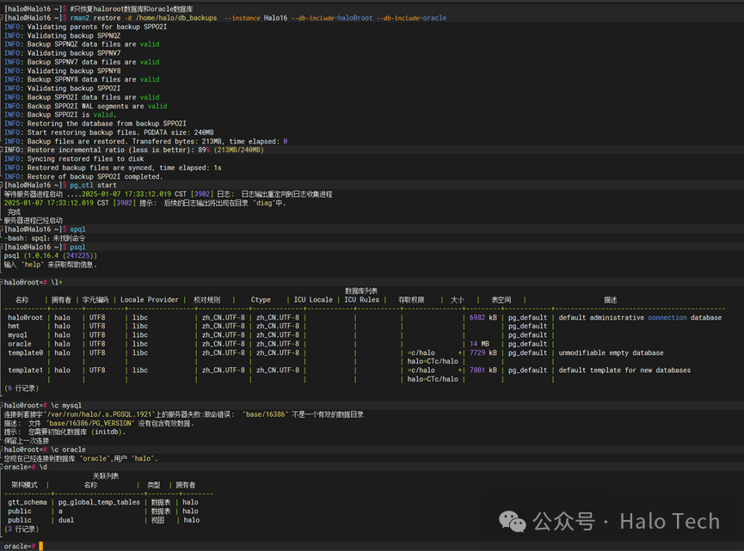Click the "Locale Provider" column header
The width and height of the screenshot is (744, 551).
[149, 300]
